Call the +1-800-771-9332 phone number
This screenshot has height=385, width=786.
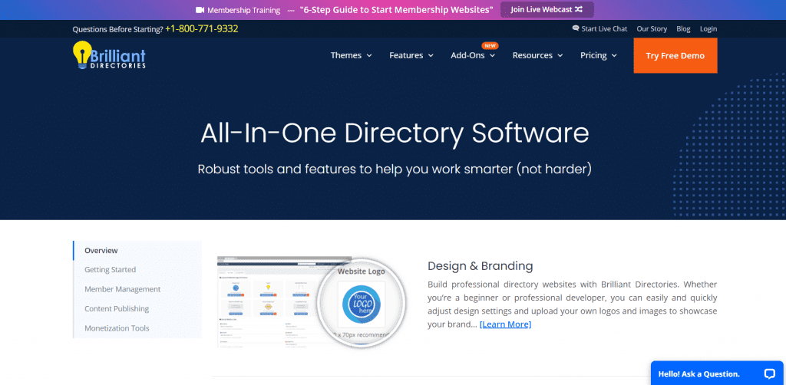[x=202, y=28]
